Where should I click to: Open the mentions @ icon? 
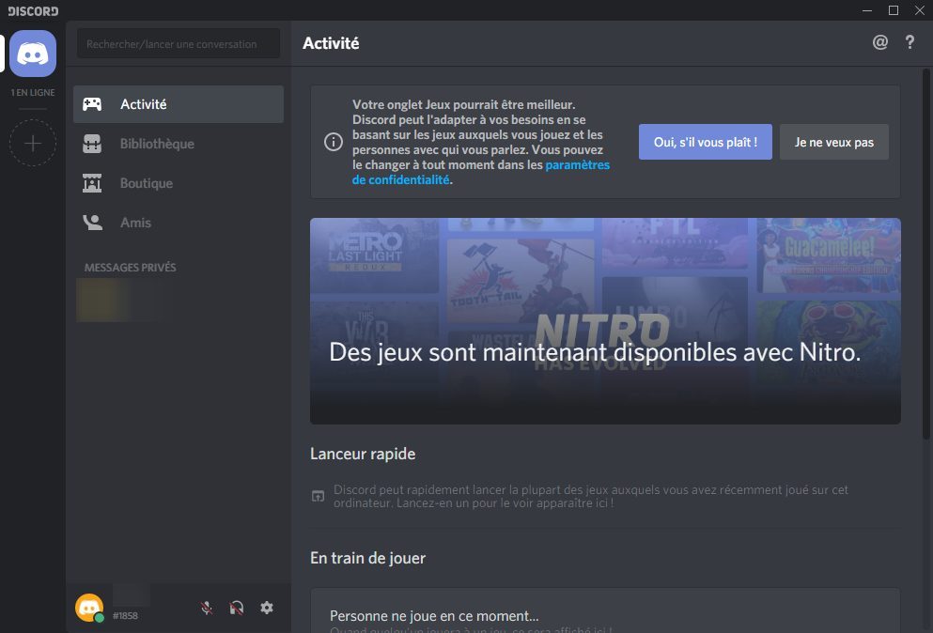[879, 42]
